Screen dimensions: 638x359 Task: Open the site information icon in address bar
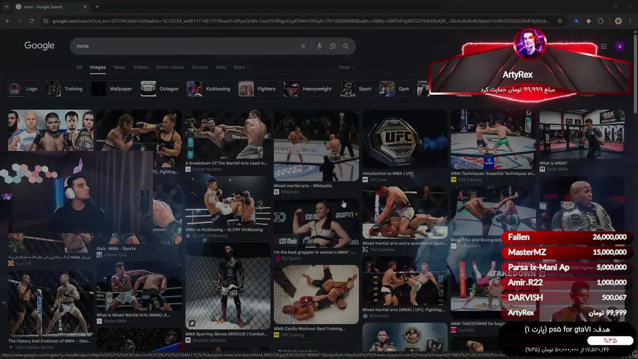tap(46, 21)
